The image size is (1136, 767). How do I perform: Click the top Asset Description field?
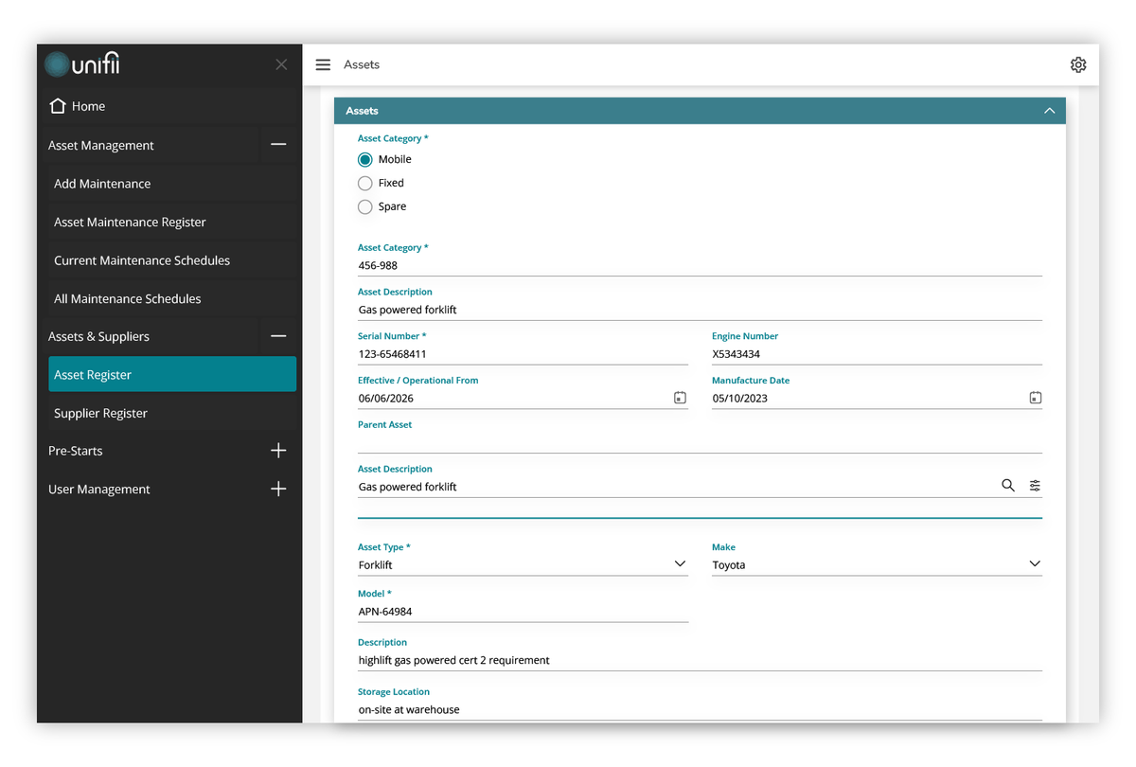[700, 310]
